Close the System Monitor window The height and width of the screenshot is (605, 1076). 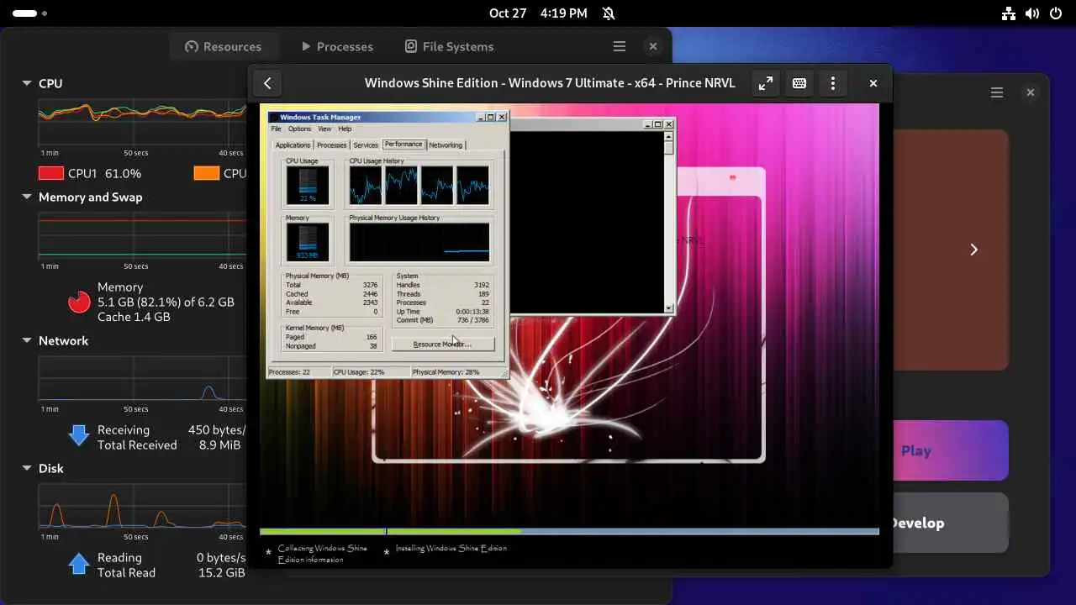pos(653,46)
